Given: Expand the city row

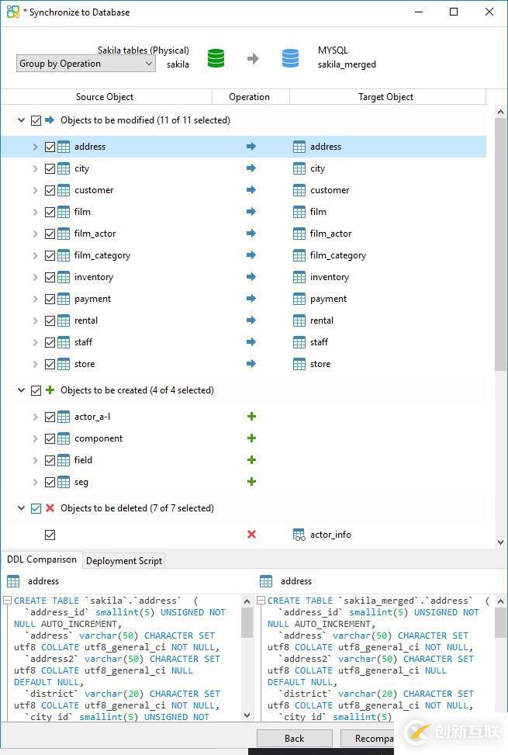Looking at the screenshot, I should pyautogui.click(x=35, y=168).
